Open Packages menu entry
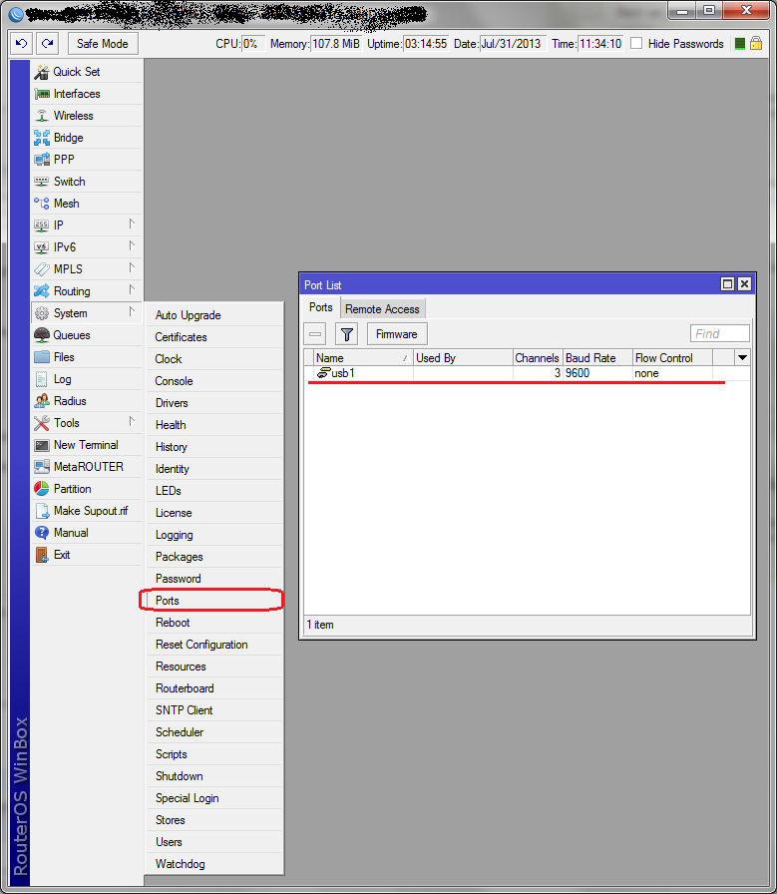777x894 pixels. 214,557
